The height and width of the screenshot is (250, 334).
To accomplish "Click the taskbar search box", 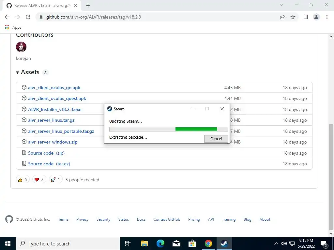I will tap(68, 243).
